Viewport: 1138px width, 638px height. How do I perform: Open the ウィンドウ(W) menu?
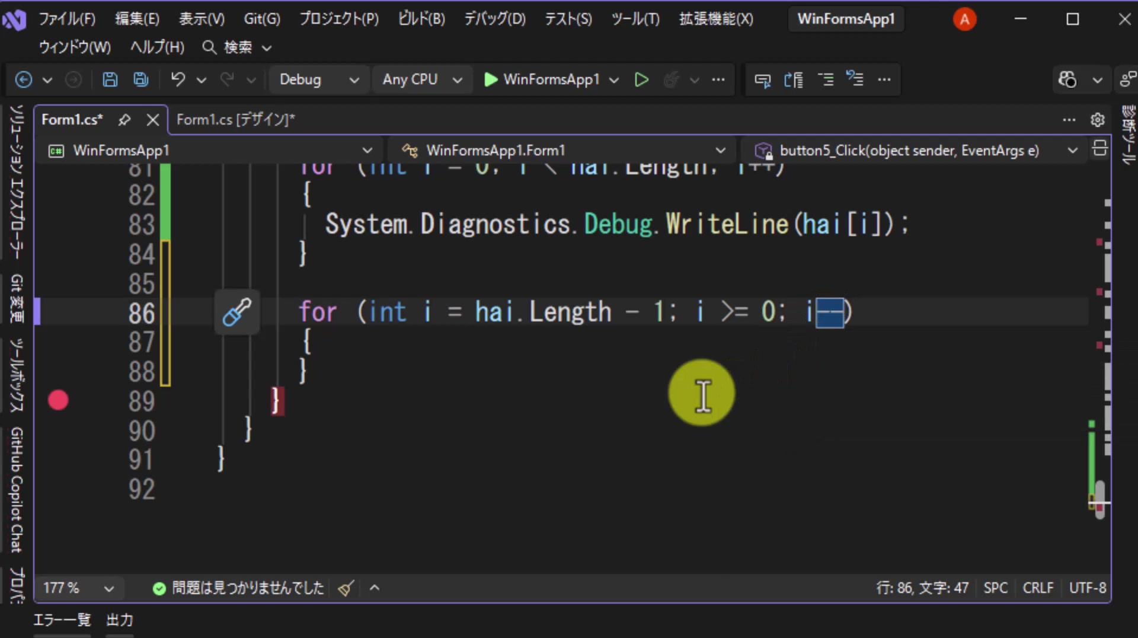tap(75, 47)
